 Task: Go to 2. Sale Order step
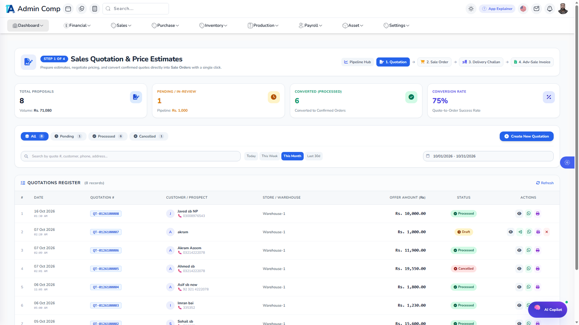click(x=434, y=62)
